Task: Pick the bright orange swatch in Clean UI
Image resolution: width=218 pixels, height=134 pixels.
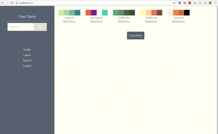Action: (176, 13)
